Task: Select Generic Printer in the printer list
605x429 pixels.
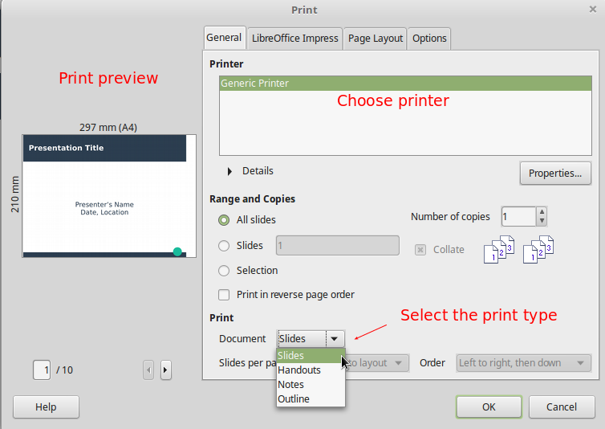Action: click(x=255, y=84)
